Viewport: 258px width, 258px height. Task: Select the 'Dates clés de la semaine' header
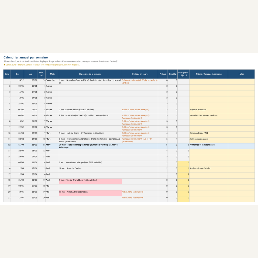[x=90, y=74]
